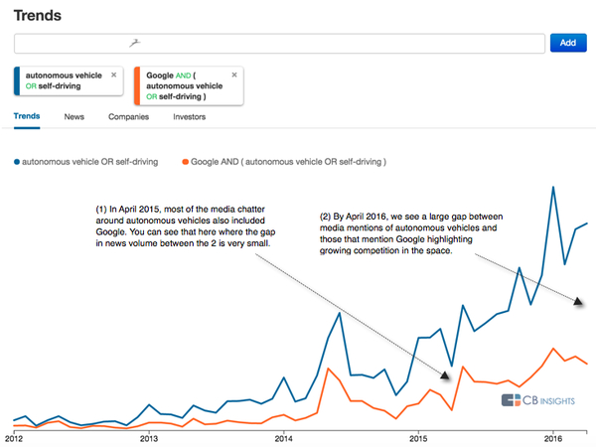Image resolution: width=596 pixels, height=447 pixels.
Task: Open the Companies tab
Action: 128,116
